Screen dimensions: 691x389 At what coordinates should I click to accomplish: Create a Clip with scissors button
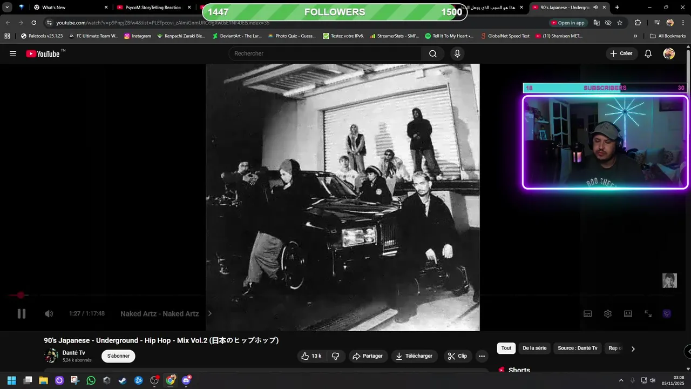457,356
